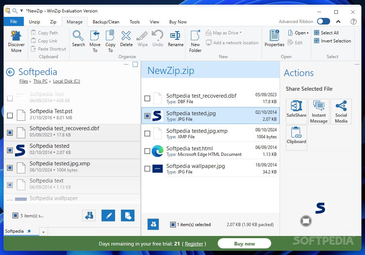Viewport: 365px width, 255px height.
Task: Check Softpedia test_recovered.dbf in NewZip.zip list
Action: tap(147, 98)
